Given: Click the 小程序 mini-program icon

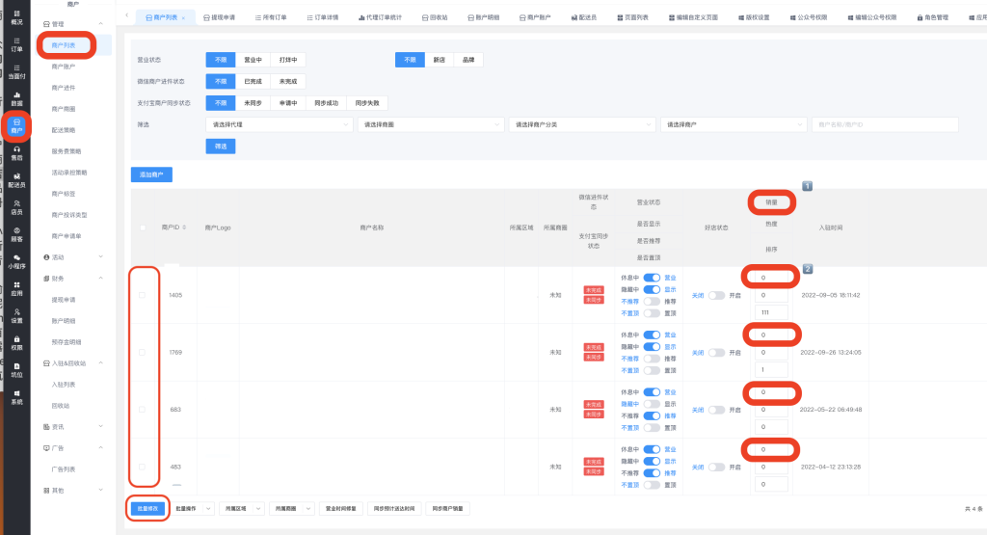Looking at the screenshot, I should [x=16, y=260].
